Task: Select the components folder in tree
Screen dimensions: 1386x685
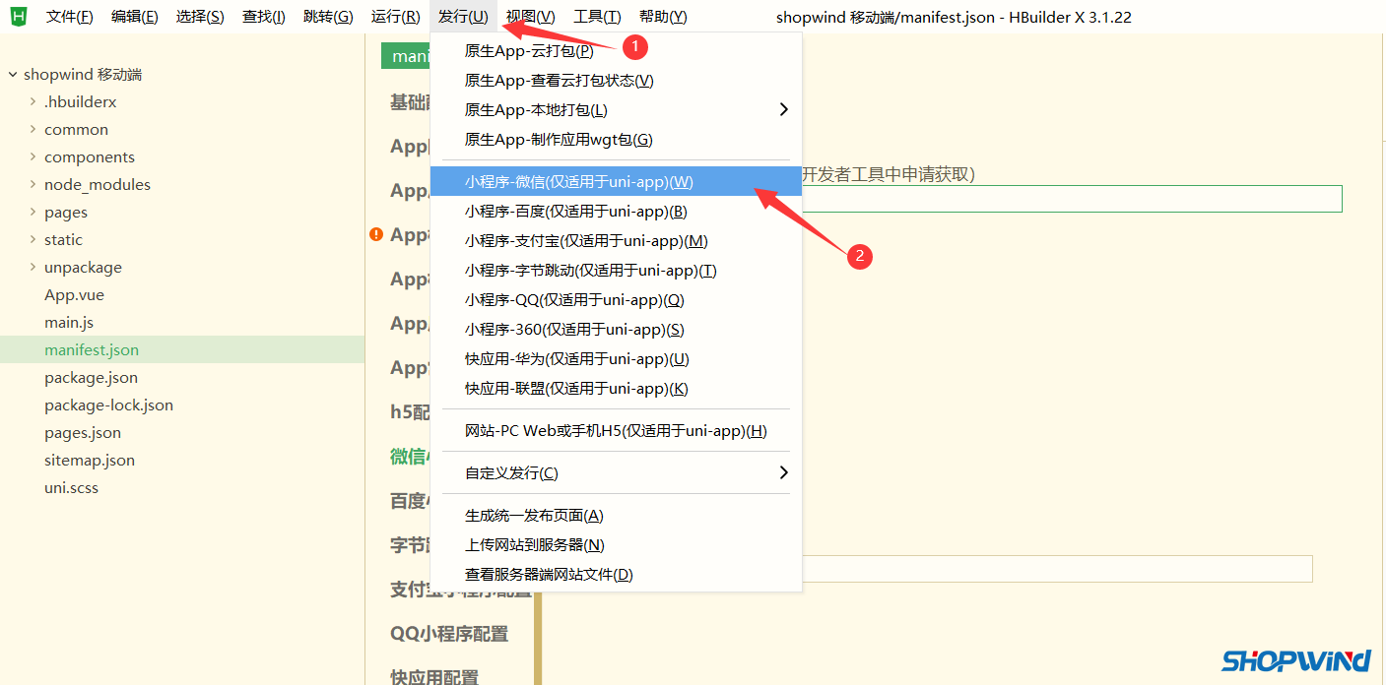Action: point(90,157)
